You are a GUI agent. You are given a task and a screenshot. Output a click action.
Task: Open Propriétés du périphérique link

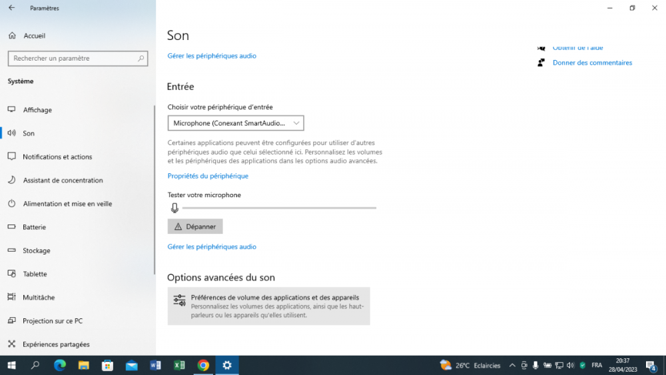[208, 176]
